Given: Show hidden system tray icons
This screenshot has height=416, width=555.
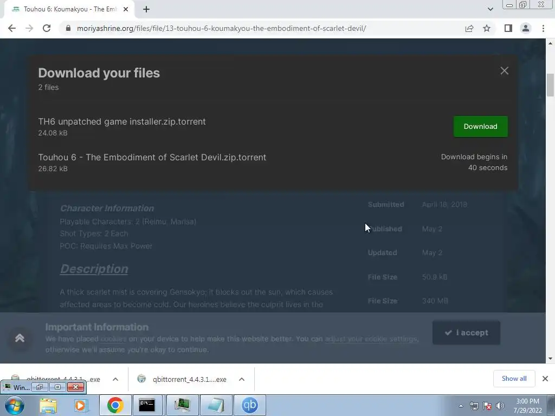Looking at the screenshot, I should 461,406.
